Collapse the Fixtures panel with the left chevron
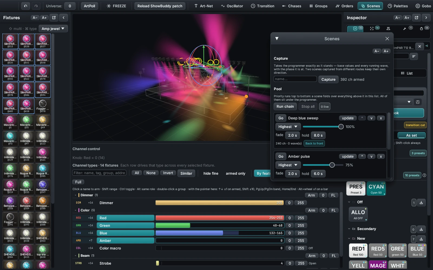Image resolution: width=433 pixels, height=270 pixels. point(63,18)
